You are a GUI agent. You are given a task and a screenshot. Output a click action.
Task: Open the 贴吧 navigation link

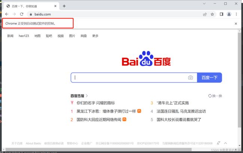point(49,36)
